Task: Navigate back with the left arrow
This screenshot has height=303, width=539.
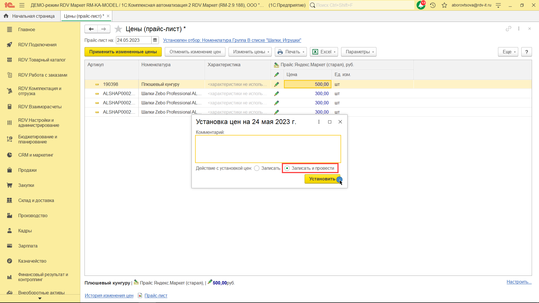Action: tap(91, 29)
